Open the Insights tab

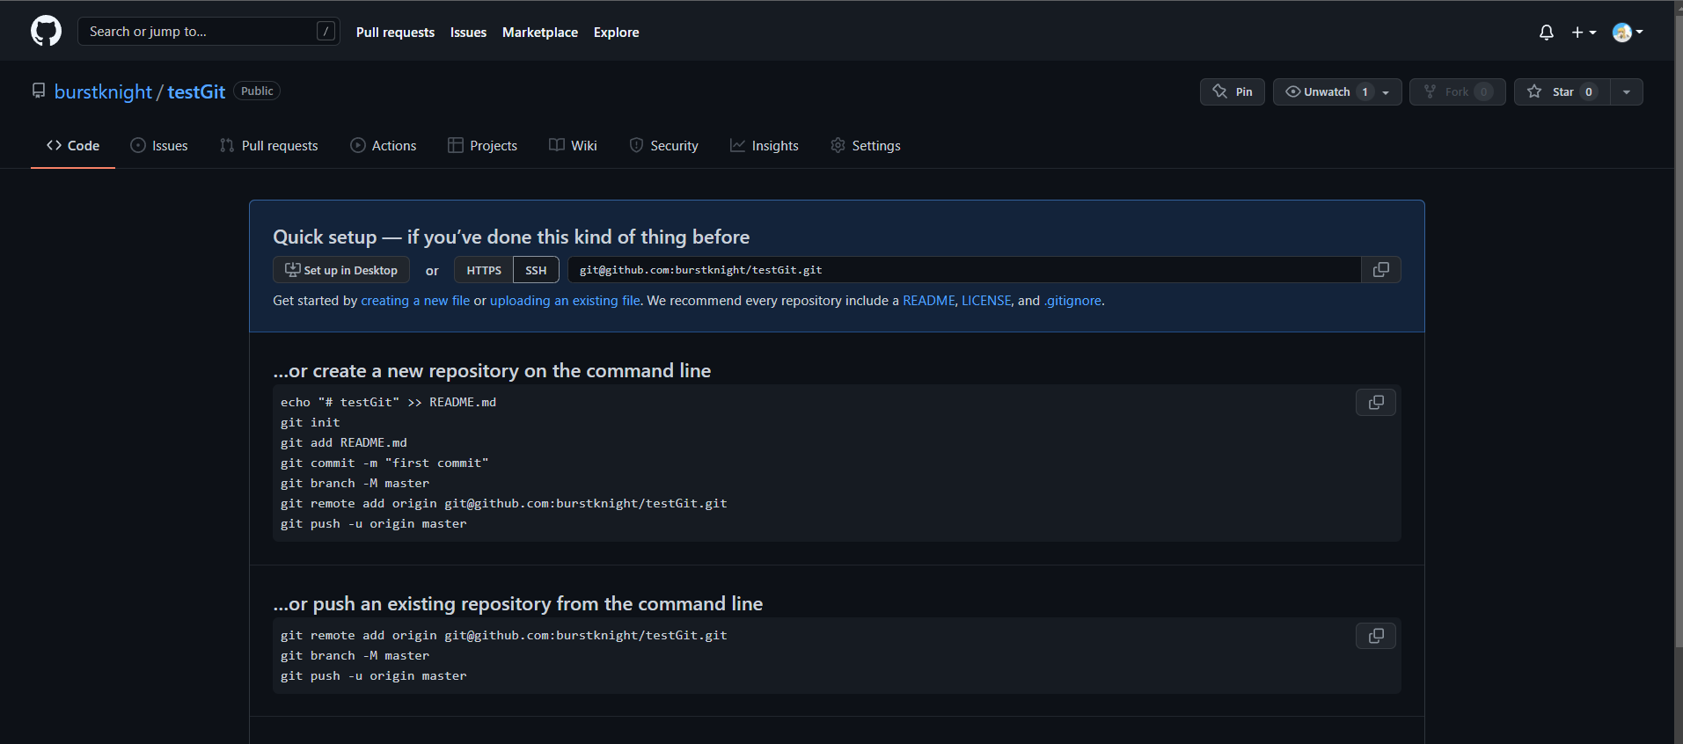pos(764,146)
